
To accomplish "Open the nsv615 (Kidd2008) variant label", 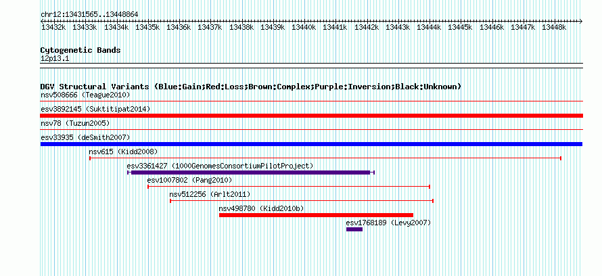I will pos(123,152).
